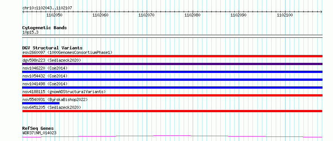Click the short blue bar for nsv5540931
Screen dimensions: 333x141
click(x=41, y=103)
